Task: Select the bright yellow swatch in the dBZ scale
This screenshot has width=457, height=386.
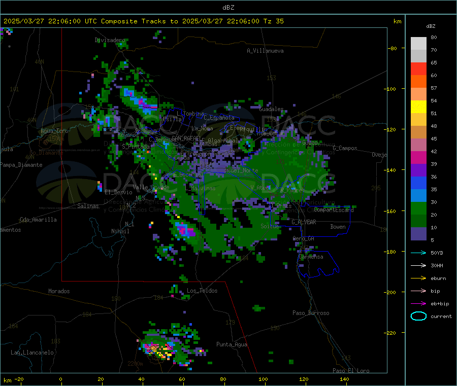Action: [x=418, y=107]
